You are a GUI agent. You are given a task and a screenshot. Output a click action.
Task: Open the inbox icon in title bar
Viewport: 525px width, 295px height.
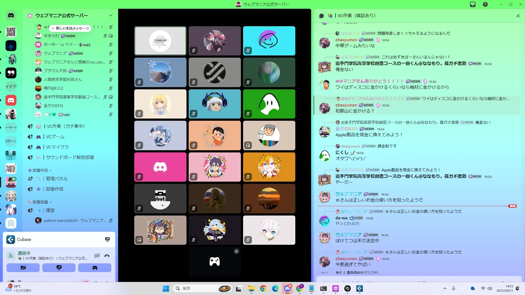(473, 4)
